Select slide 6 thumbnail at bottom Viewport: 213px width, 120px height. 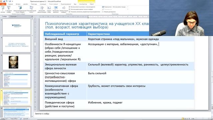17,112
